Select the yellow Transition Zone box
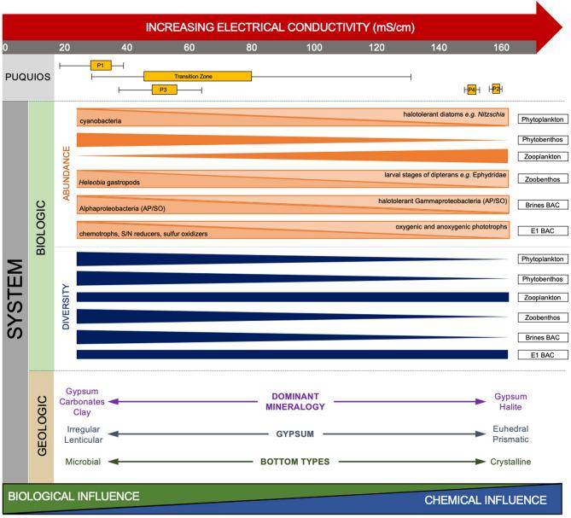The image size is (571, 518). click(x=197, y=76)
